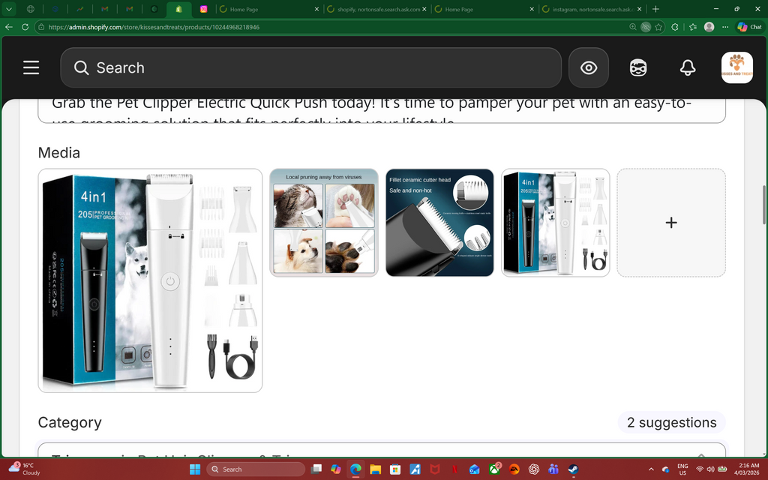Open Xbox app from the taskbar
Image resolution: width=768 pixels, height=480 pixels.
494,469
